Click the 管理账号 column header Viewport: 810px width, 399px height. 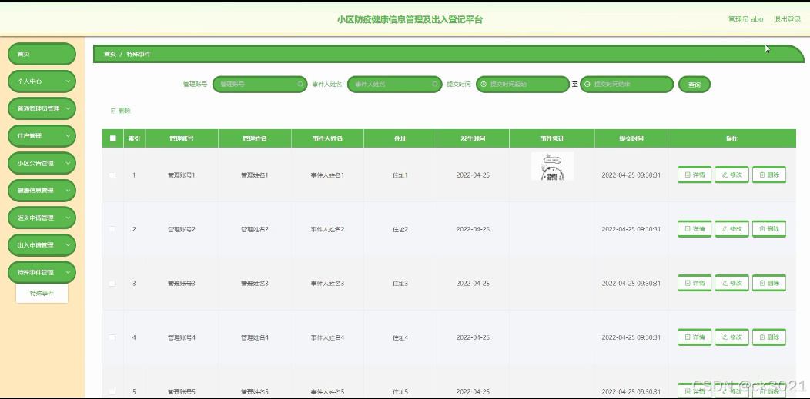(182, 138)
